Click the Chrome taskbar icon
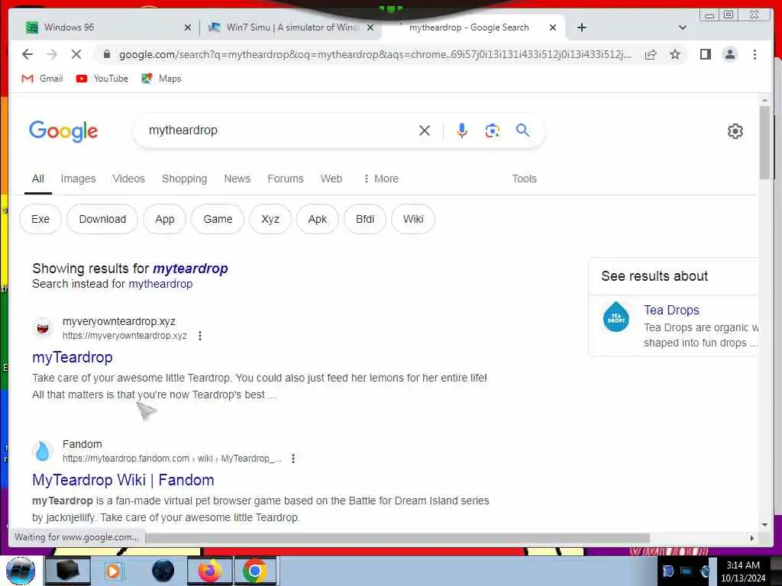Viewport: 782px width, 586px height. coord(255,571)
